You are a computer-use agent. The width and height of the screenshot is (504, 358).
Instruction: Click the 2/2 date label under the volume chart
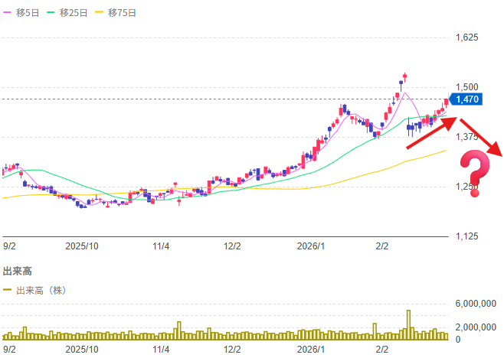click(382, 349)
